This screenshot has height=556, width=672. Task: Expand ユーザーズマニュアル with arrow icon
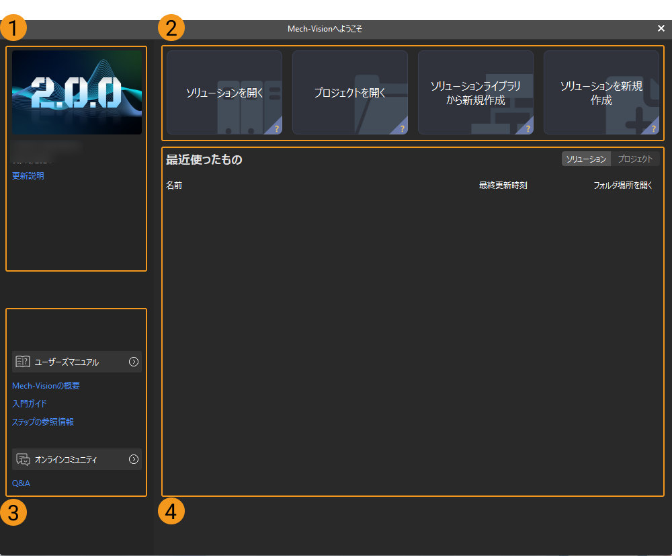point(134,362)
